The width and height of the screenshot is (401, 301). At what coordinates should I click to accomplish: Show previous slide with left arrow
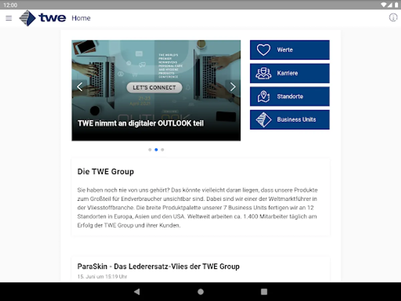click(80, 87)
